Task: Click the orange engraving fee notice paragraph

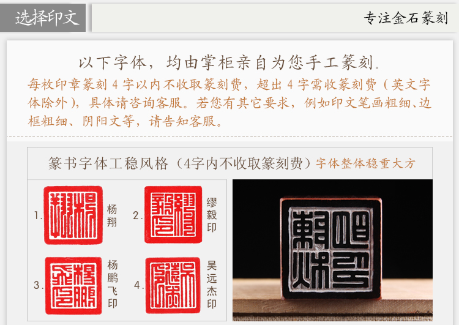Action: point(229,103)
